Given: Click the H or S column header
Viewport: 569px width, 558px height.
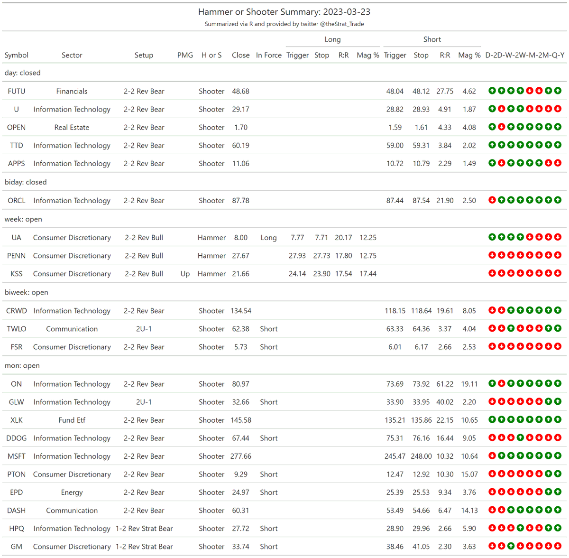Looking at the screenshot, I should tap(211, 55).
